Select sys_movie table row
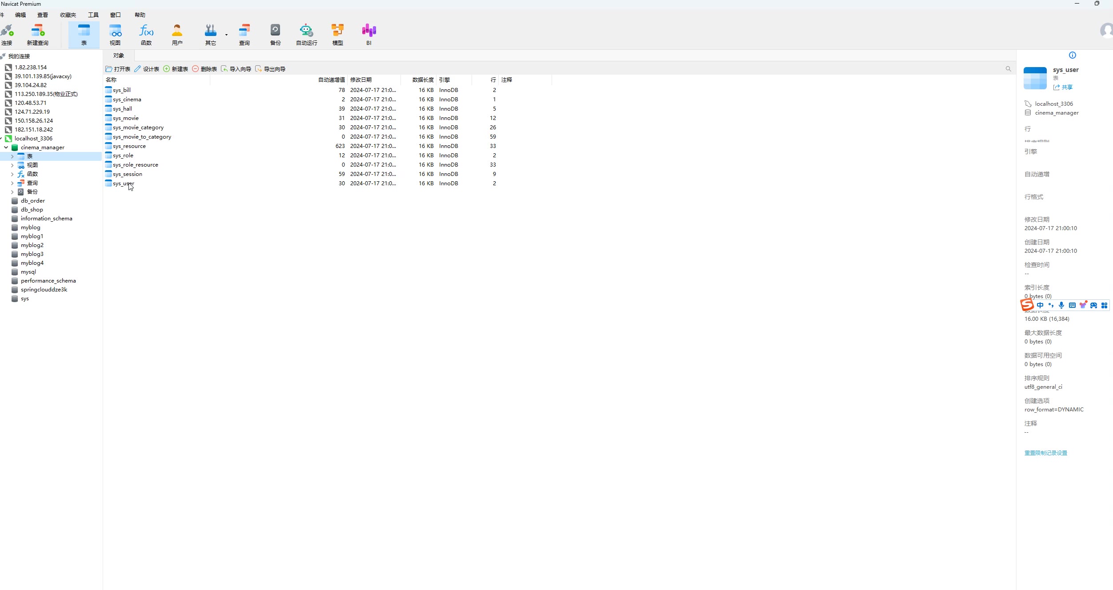Image resolution: width=1113 pixels, height=590 pixels. click(126, 118)
